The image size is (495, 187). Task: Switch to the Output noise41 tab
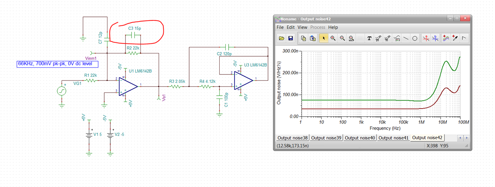[x=394, y=138]
